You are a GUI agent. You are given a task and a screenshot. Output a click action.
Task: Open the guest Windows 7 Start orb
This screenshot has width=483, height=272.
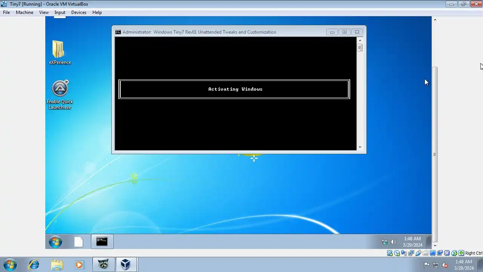tap(55, 241)
